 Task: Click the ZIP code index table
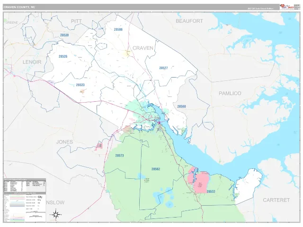(25, 185)
